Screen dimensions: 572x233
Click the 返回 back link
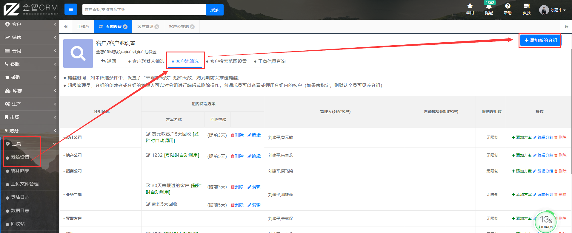pyautogui.click(x=109, y=61)
